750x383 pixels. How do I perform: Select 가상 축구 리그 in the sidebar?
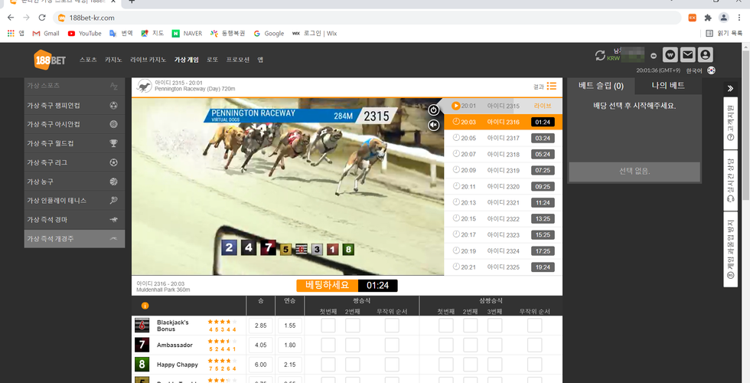pyautogui.click(x=75, y=162)
